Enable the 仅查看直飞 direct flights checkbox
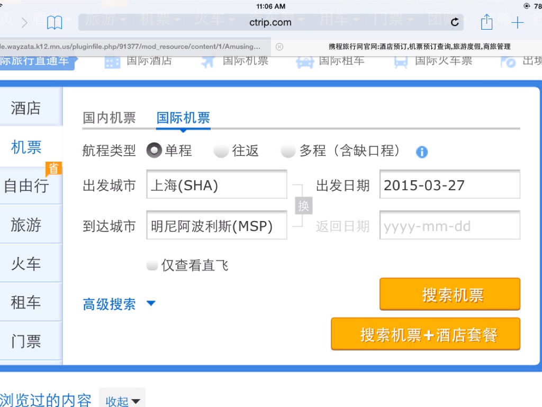Image resolution: width=542 pixels, height=407 pixels. 152,266
